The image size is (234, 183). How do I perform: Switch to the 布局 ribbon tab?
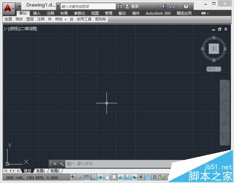(x=64, y=13)
